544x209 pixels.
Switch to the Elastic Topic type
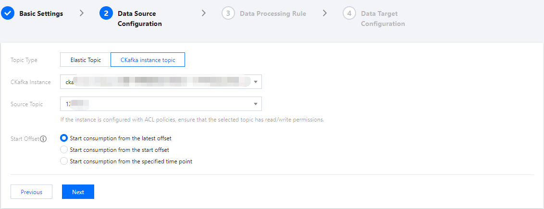[x=86, y=60]
